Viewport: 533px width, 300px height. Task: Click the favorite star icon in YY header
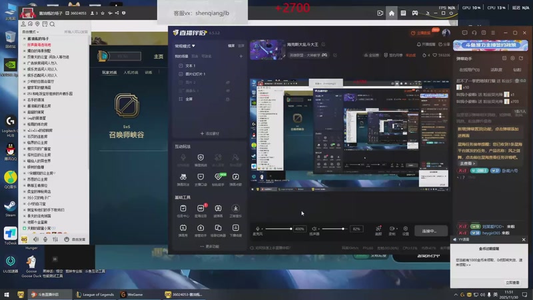pos(103,13)
